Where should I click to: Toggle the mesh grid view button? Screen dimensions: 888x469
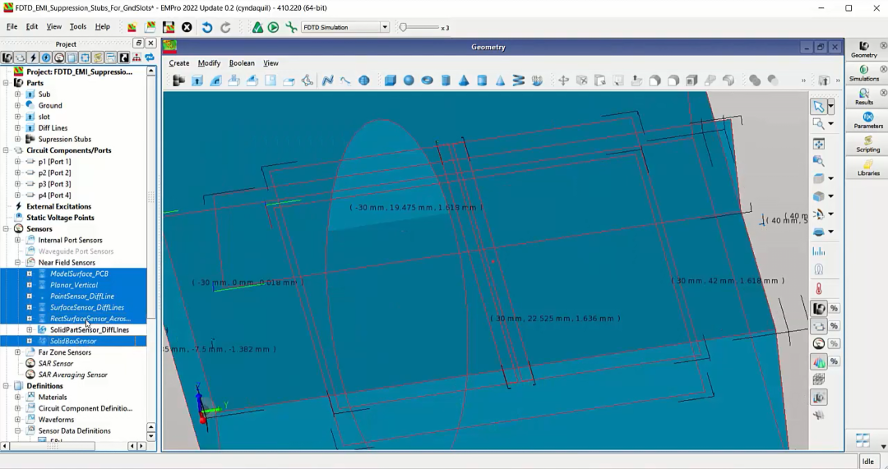point(818,379)
